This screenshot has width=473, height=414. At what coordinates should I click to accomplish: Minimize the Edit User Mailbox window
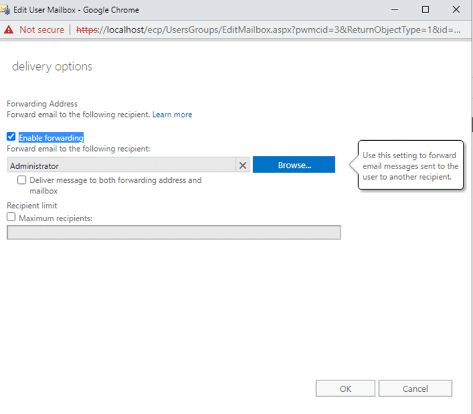(x=395, y=10)
